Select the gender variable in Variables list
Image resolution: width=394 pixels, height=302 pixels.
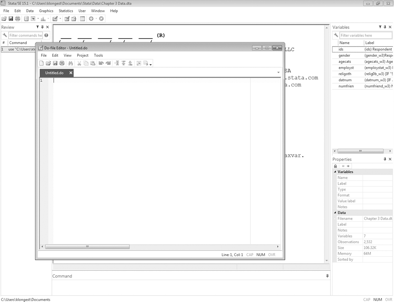(x=344, y=55)
